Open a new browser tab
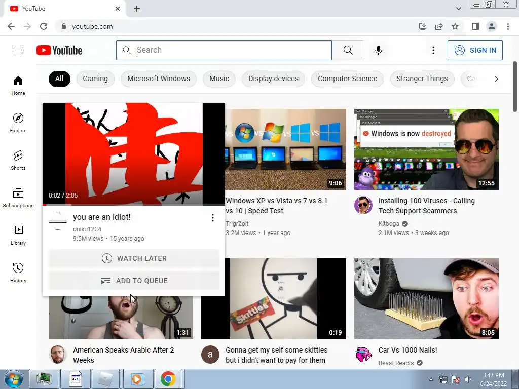The image size is (519, 389). tap(137, 9)
